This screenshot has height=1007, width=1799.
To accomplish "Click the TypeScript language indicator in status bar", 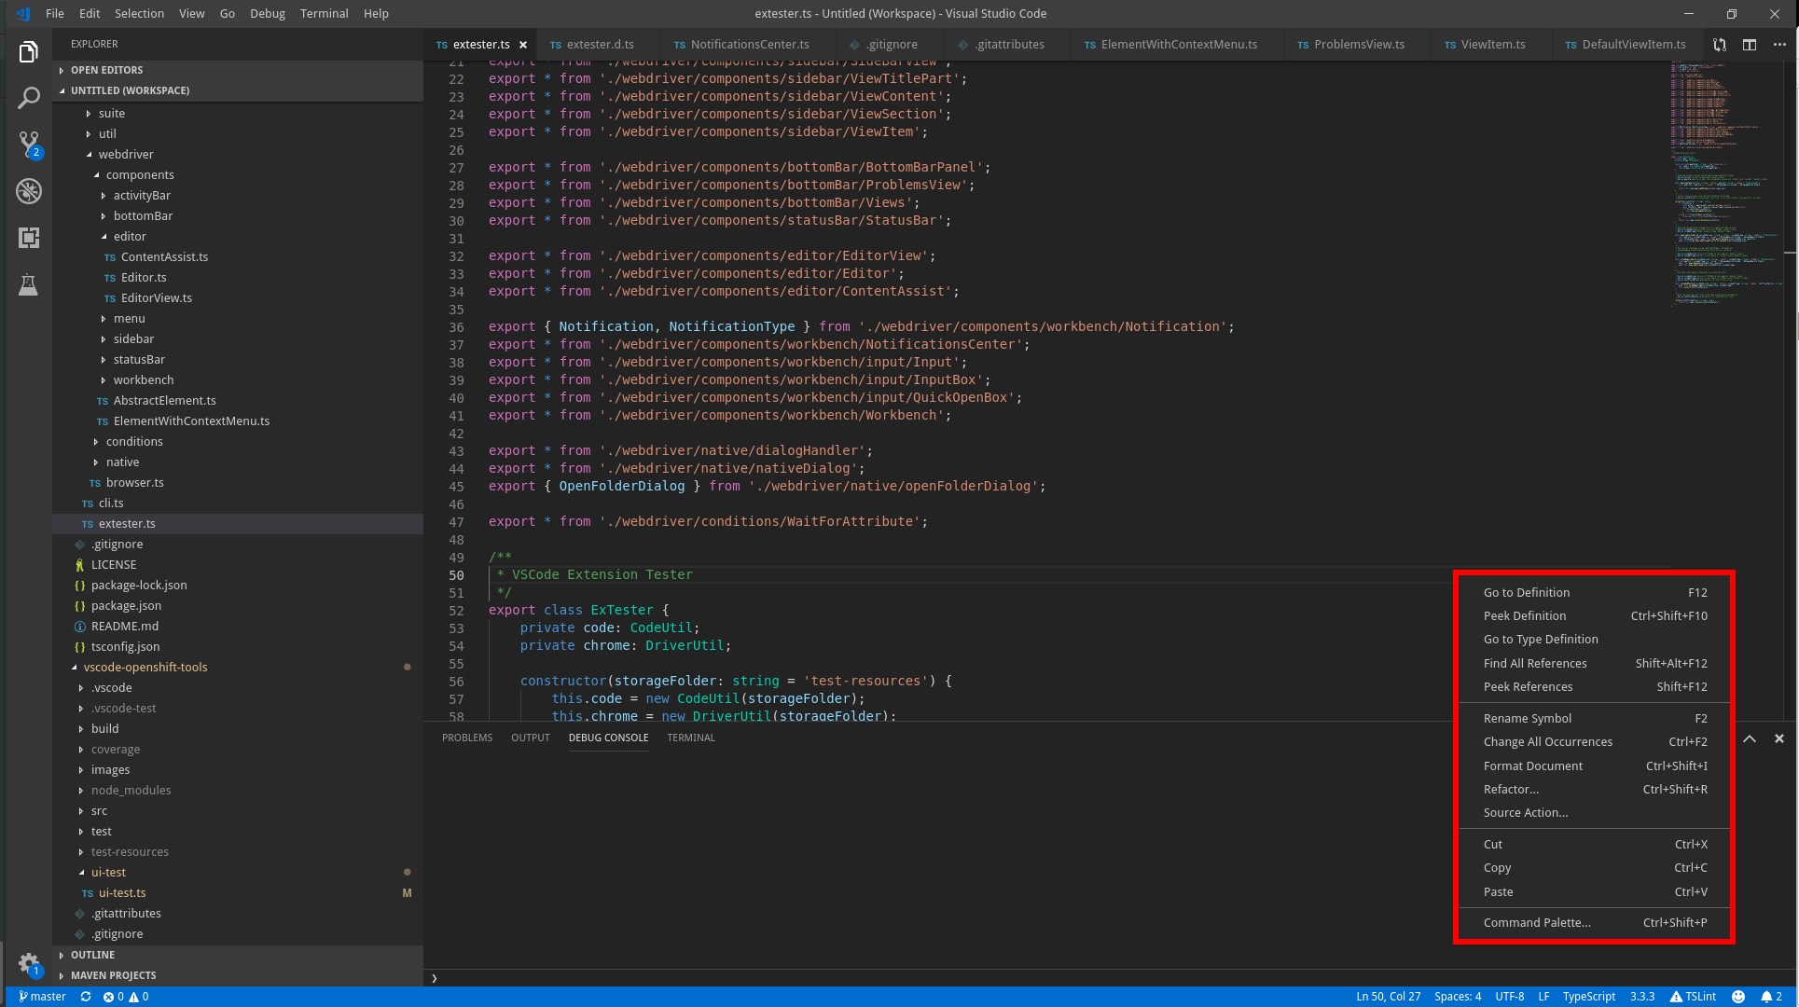I will [x=1587, y=996].
